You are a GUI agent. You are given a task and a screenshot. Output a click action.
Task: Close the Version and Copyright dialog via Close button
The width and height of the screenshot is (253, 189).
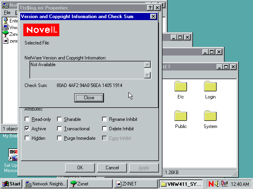89,98
